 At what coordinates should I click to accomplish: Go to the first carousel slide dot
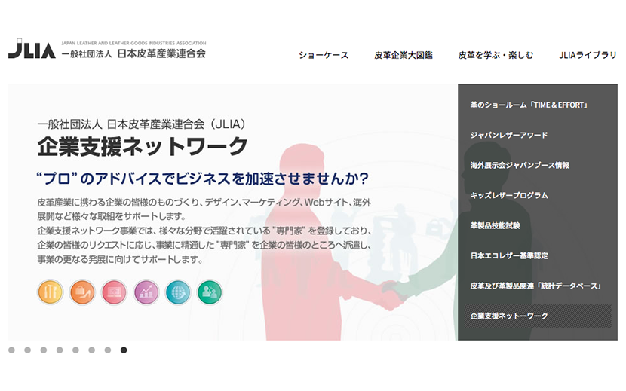click(11, 350)
